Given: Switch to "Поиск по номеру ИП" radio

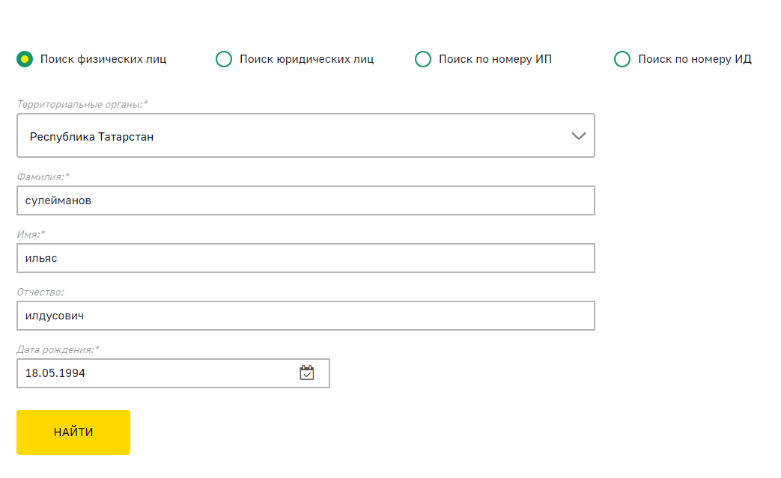Looking at the screenshot, I should [423, 59].
